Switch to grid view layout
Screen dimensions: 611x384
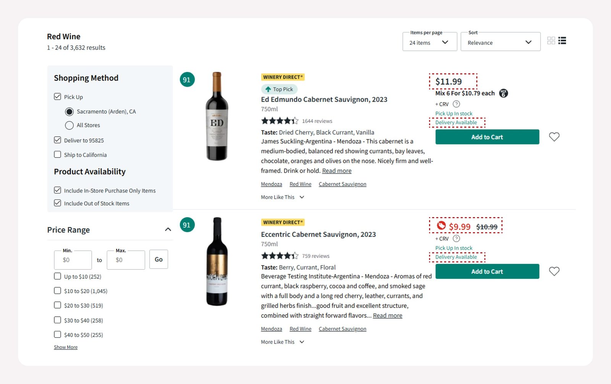pos(551,41)
